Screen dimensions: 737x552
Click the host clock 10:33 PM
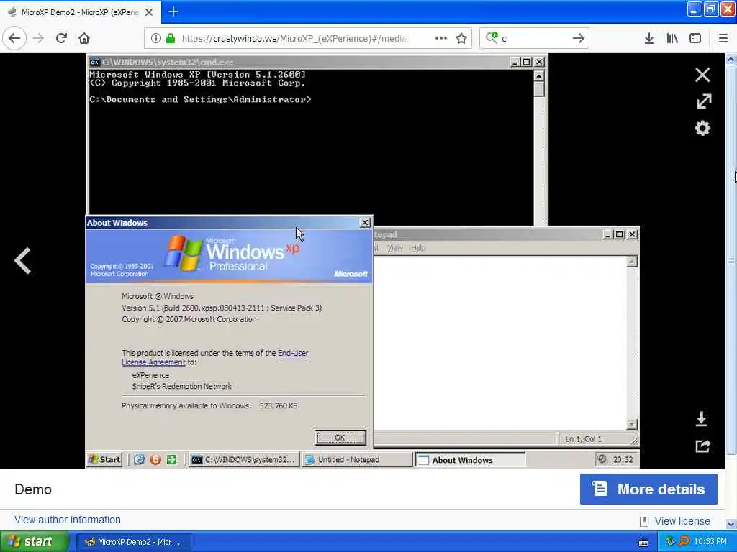pyautogui.click(x=710, y=541)
